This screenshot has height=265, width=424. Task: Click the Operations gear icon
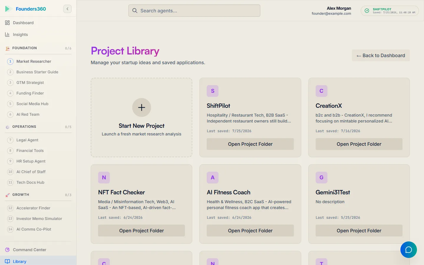8,127
